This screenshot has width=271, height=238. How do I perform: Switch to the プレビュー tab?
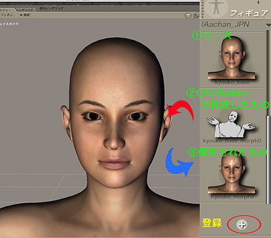coord(6,10)
